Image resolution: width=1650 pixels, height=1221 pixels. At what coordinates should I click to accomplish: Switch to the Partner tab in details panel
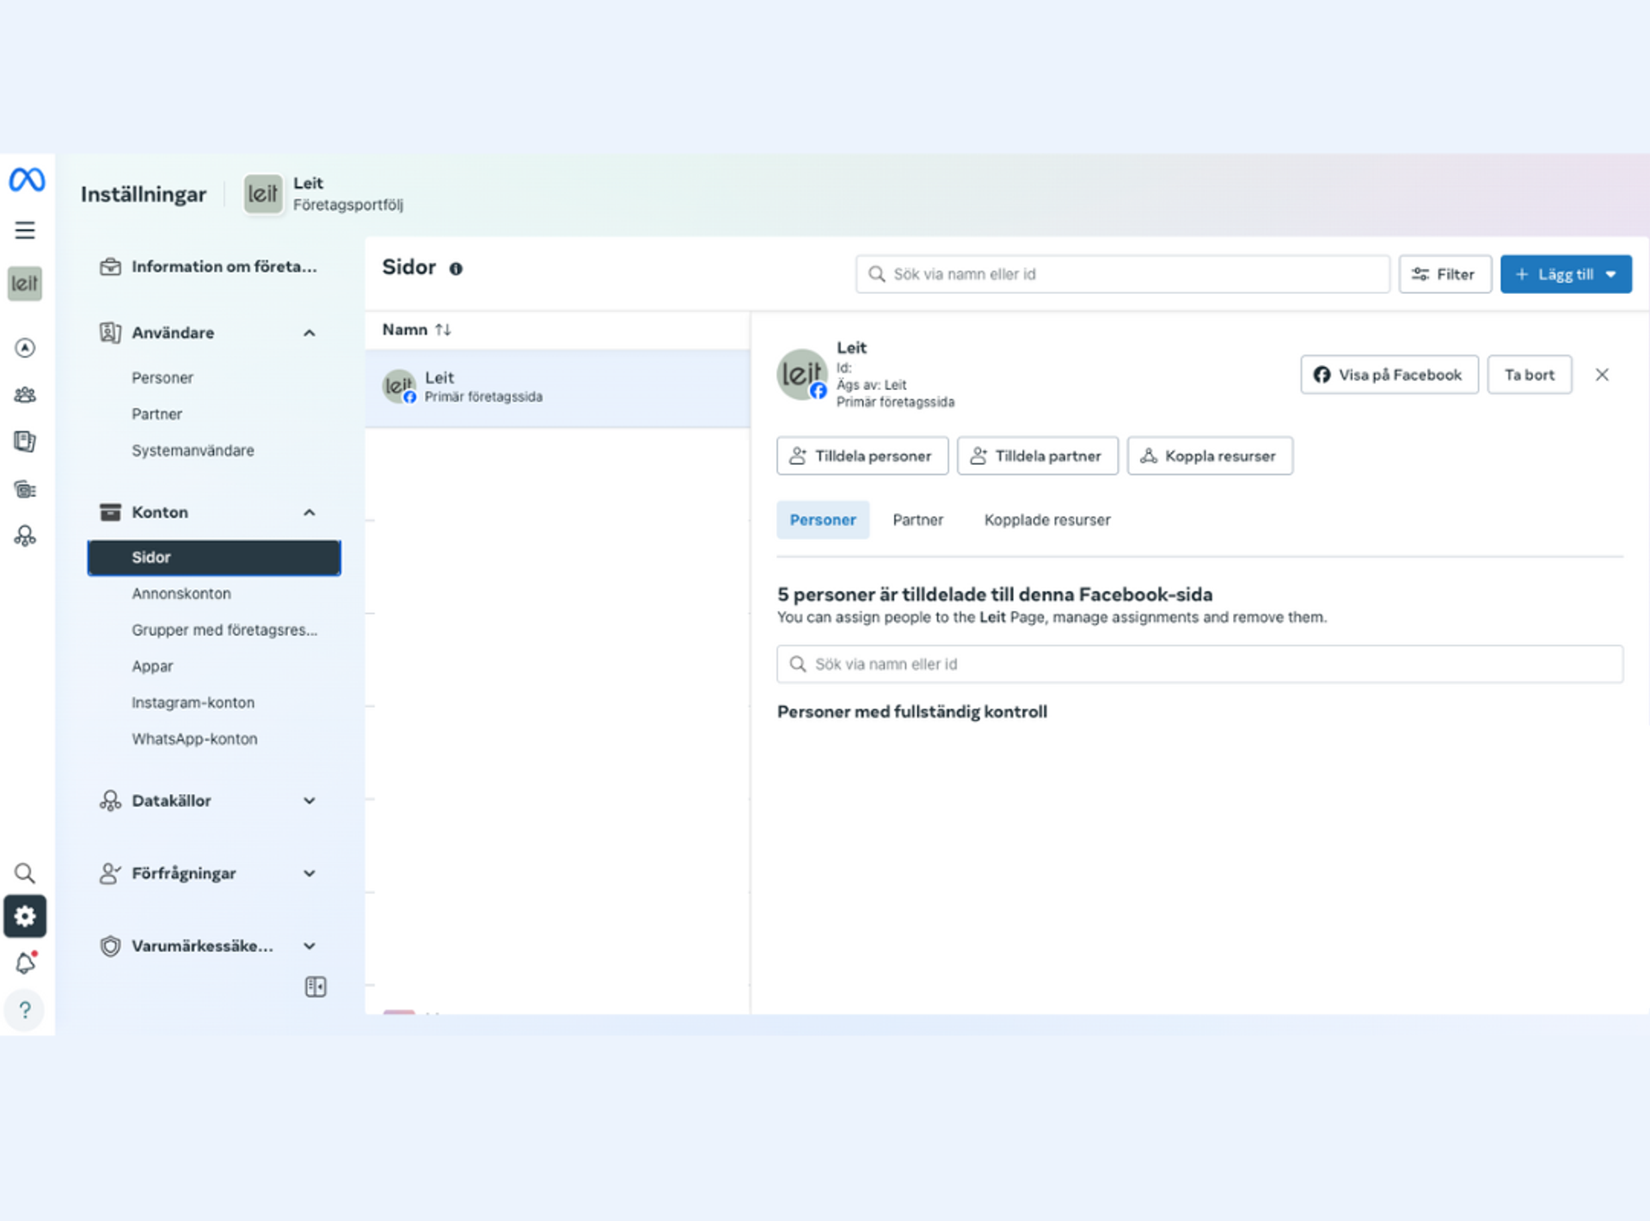pos(917,520)
